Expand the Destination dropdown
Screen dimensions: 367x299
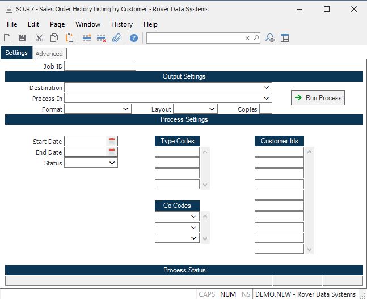tap(267, 88)
